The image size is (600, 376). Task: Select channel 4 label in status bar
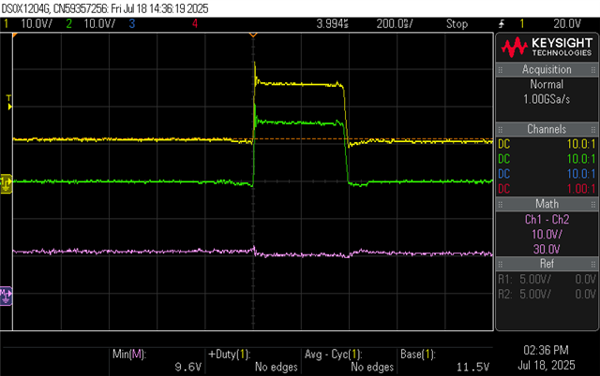195,23
